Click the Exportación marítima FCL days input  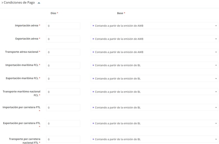click(63, 79)
